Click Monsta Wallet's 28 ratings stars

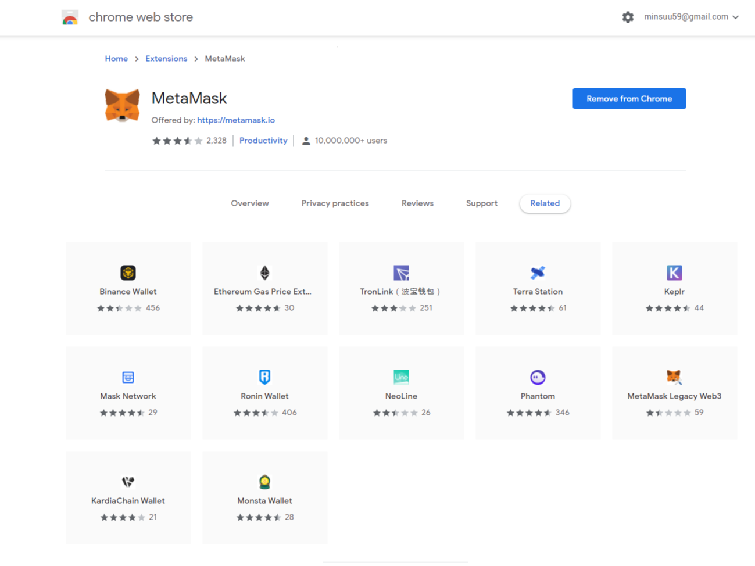(x=259, y=518)
